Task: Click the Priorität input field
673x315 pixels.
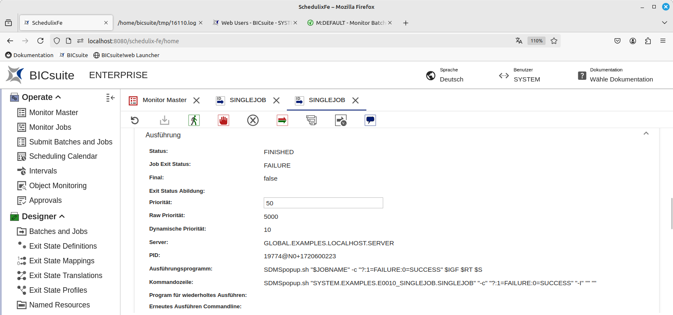Action: (323, 203)
